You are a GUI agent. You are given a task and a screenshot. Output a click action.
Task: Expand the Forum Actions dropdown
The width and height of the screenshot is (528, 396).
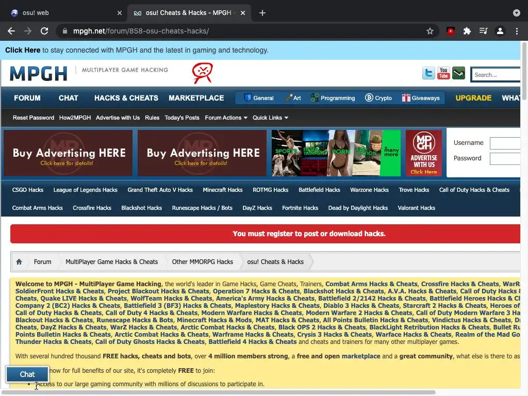[x=226, y=118]
